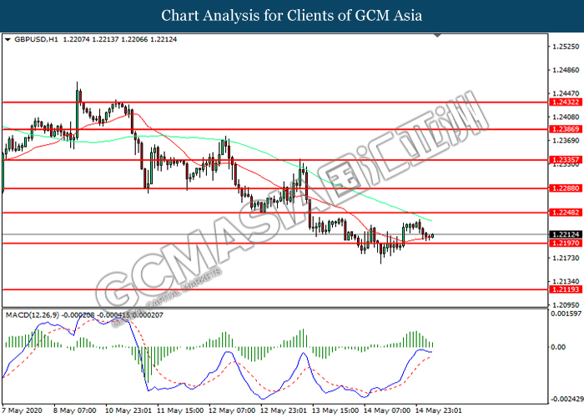Click the 1.20950 price scale value
Image resolution: width=584 pixels, height=417 pixels.
(566, 304)
